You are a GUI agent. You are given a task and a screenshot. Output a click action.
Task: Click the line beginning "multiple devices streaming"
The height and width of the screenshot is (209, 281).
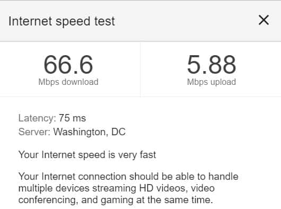(117, 188)
